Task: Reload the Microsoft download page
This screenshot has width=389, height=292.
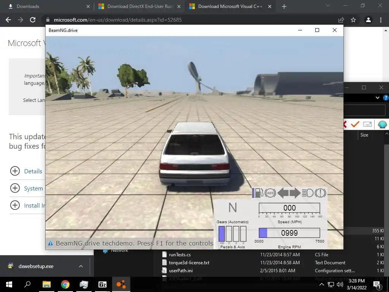Action: tap(33, 20)
